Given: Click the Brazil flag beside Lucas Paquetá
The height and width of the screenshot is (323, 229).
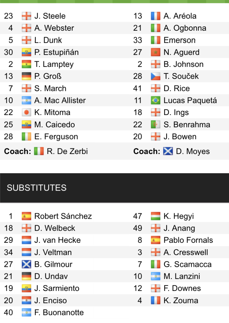Looking at the screenshot, I should 155,100.
